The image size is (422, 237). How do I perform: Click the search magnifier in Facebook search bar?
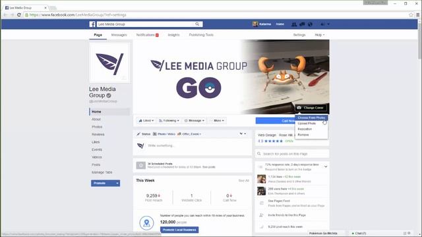click(197, 24)
